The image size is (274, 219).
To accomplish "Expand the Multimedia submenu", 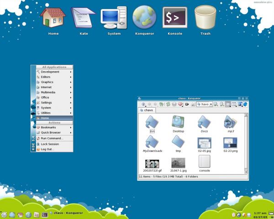I will click(x=54, y=92).
